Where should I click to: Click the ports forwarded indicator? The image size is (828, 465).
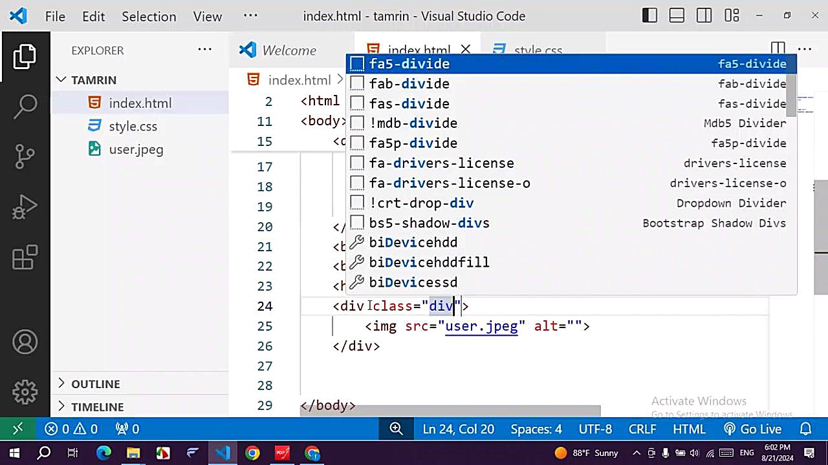click(x=127, y=429)
